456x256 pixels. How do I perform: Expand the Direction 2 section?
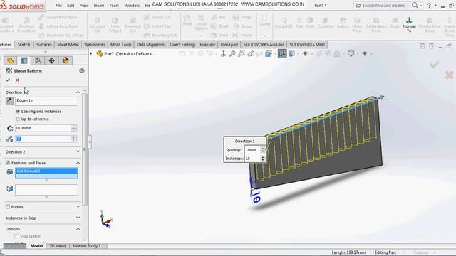pyautogui.click(x=78, y=151)
